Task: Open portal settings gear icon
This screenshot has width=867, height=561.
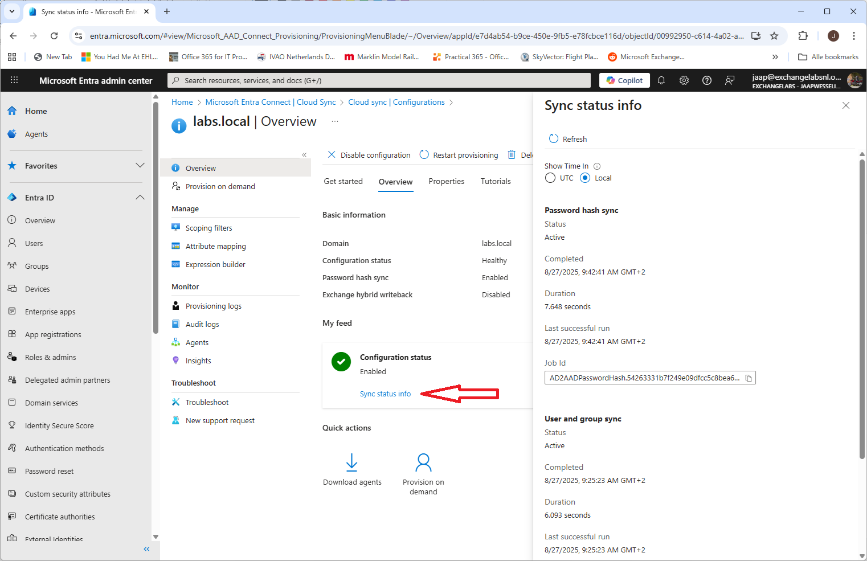Action: point(684,80)
